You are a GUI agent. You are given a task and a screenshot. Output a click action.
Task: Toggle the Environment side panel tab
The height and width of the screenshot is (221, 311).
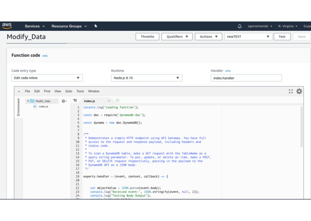click(x=18, y=107)
